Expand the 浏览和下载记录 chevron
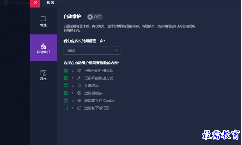This screenshot has height=145, width=242. coord(73,108)
